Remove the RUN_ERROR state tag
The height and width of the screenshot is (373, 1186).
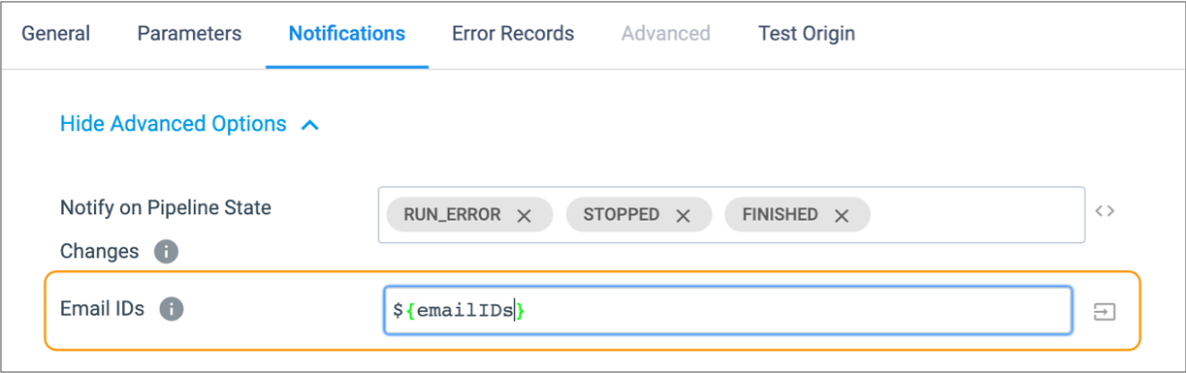pos(525,215)
